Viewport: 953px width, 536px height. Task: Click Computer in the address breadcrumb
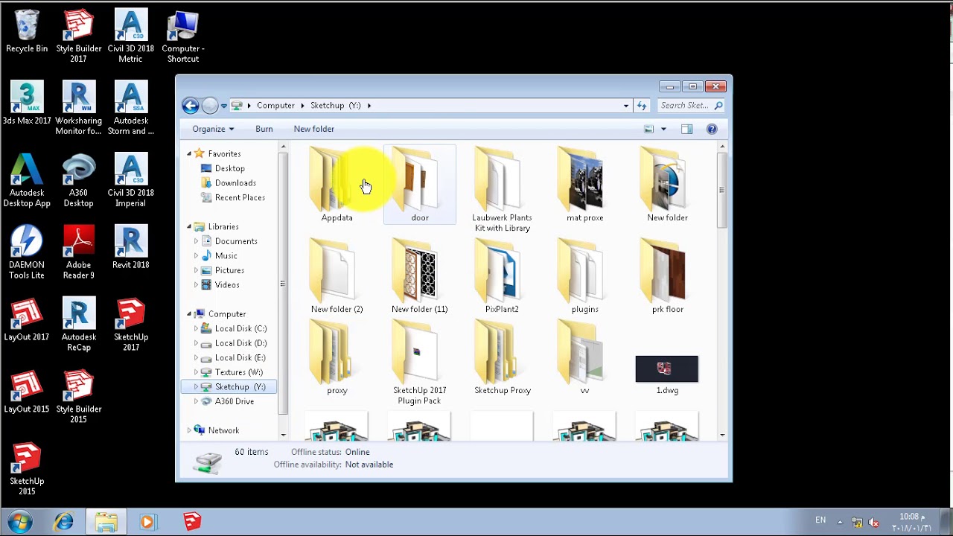tap(275, 106)
